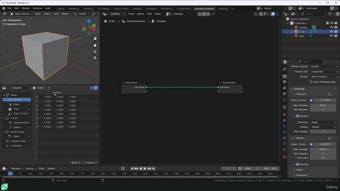The height and width of the screenshot is (191, 340).
Task: Open the Output properties tab
Action: [x=285, y=82]
